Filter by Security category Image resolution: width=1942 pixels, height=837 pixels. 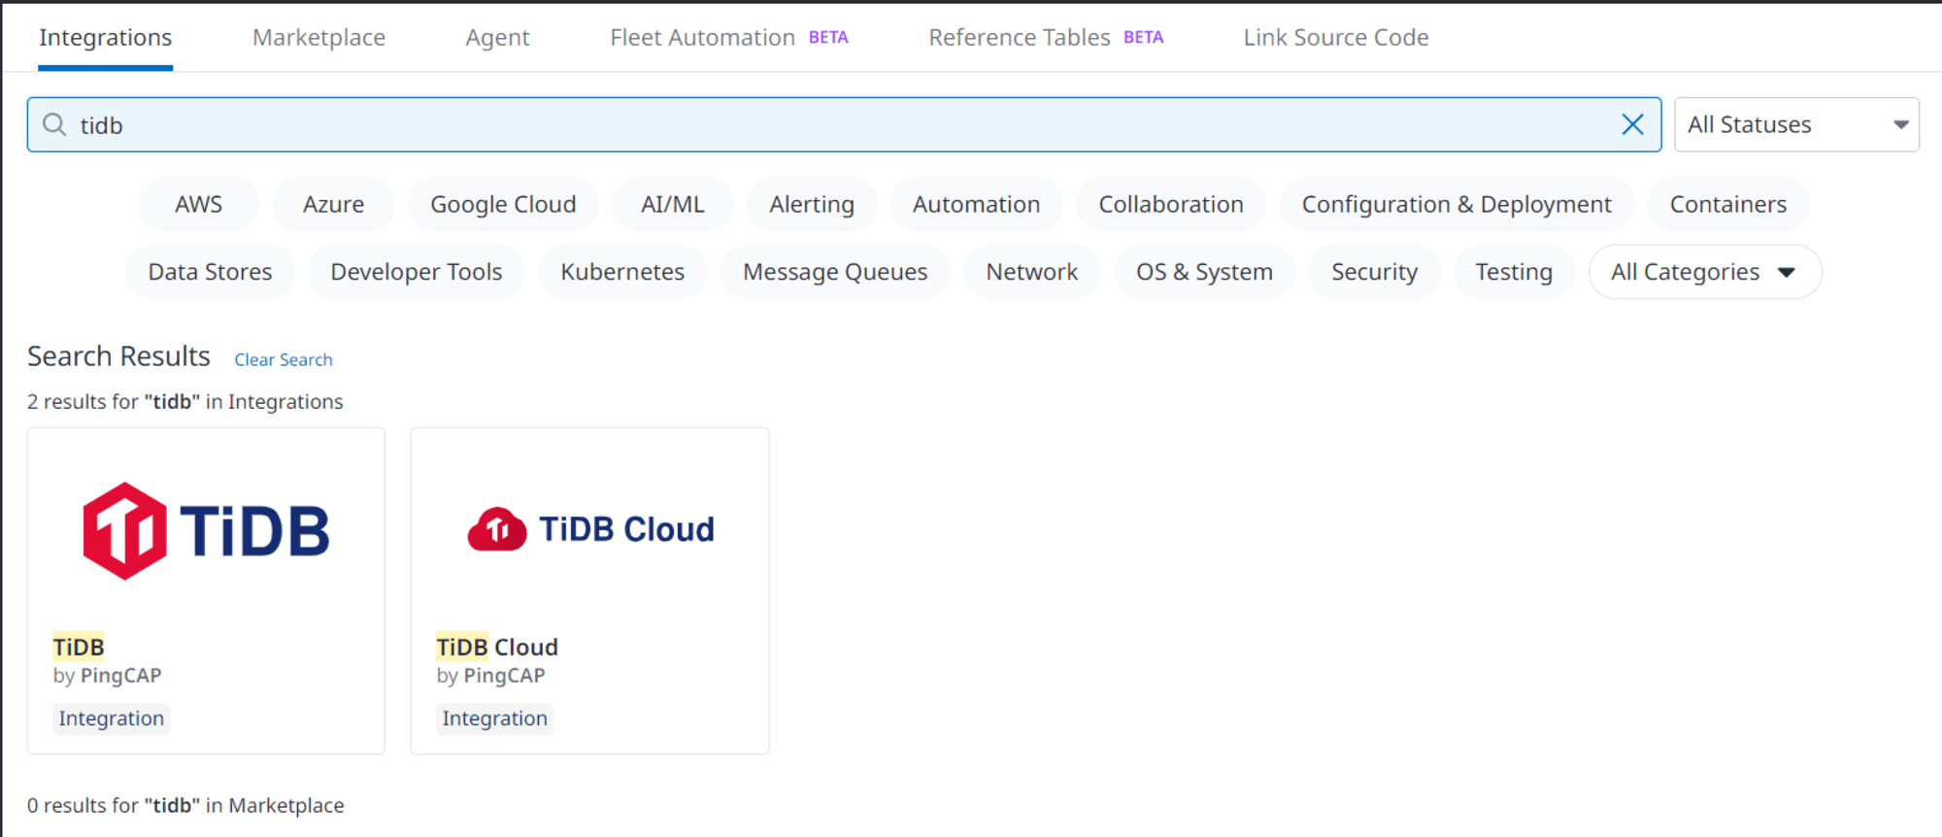[x=1374, y=272]
